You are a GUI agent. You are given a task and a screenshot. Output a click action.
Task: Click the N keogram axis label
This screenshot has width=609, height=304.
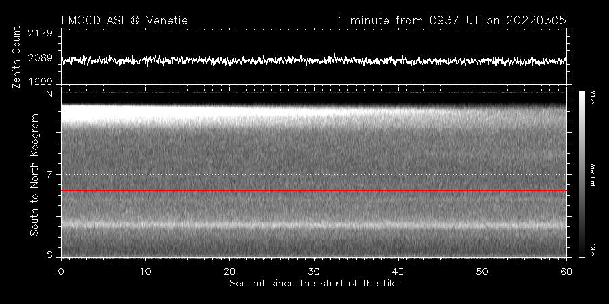[x=49, y=94]
